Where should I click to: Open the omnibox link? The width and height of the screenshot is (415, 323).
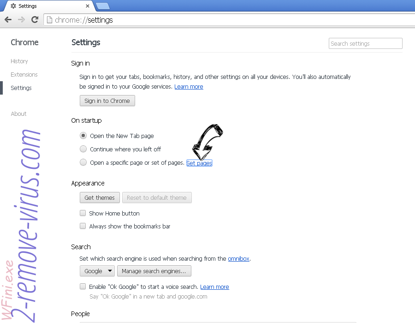238,259
